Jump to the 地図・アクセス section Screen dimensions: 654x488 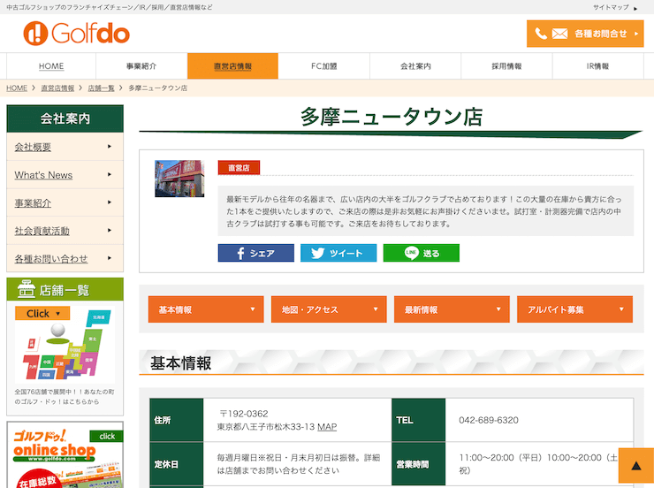[x=329, y=309]
